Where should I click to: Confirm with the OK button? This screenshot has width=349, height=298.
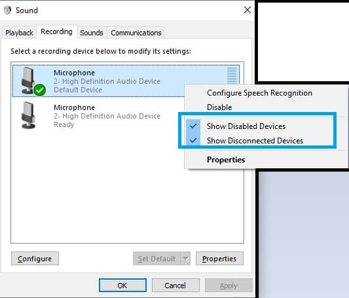122,285
